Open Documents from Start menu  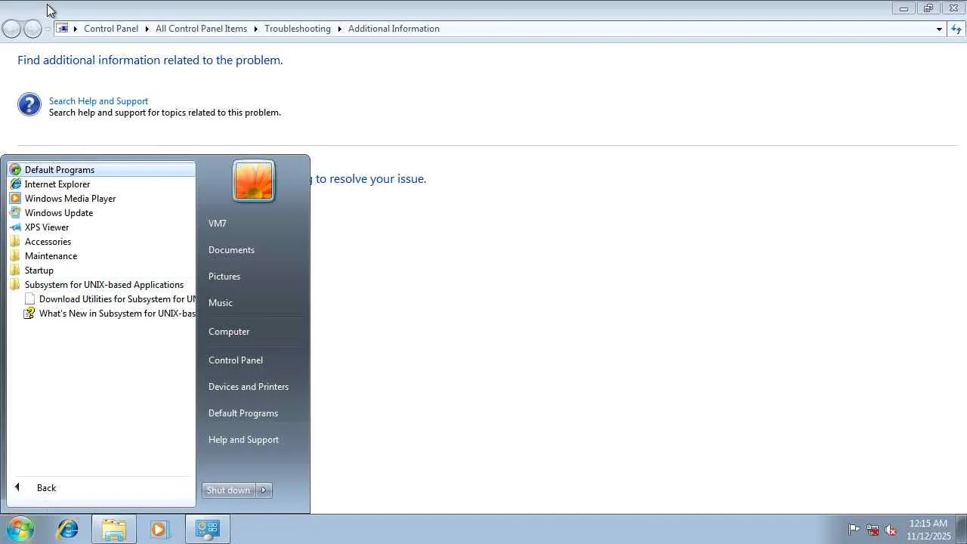pos(231,250)
